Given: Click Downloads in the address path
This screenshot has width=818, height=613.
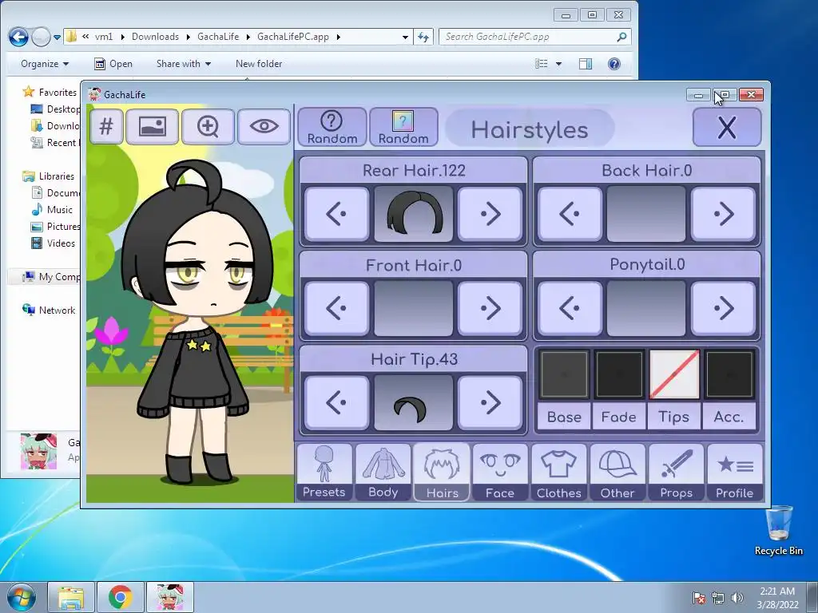Looking at the screenshot, I should (155, 37).
